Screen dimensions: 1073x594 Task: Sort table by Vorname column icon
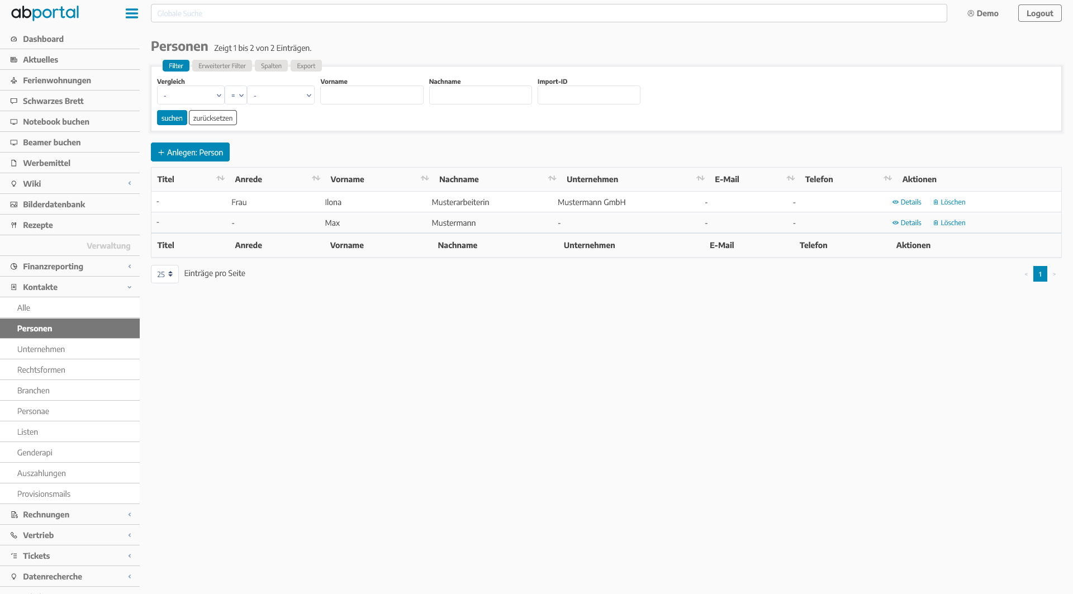point(425,178)
